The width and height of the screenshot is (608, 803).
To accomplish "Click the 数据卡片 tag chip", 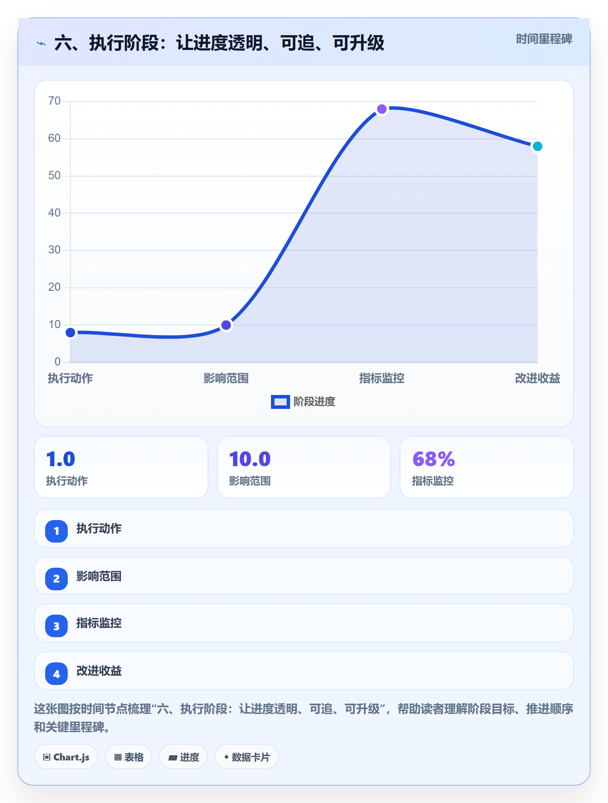I will pos(247,757).
